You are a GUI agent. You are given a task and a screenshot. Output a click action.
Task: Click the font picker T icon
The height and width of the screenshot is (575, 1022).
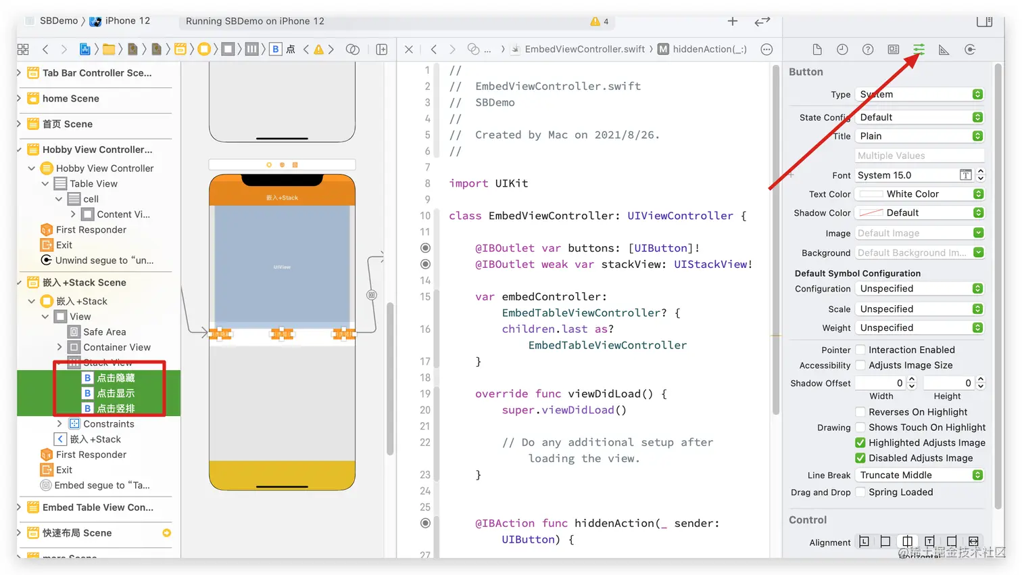pos(966,175)
